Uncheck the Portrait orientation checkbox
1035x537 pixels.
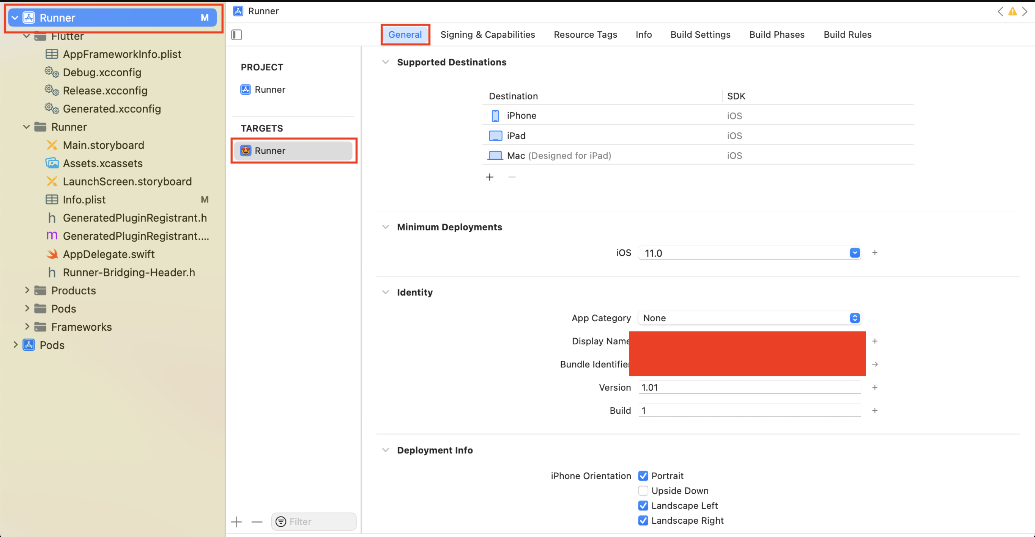pyautogui.click(x=643, y=476)
